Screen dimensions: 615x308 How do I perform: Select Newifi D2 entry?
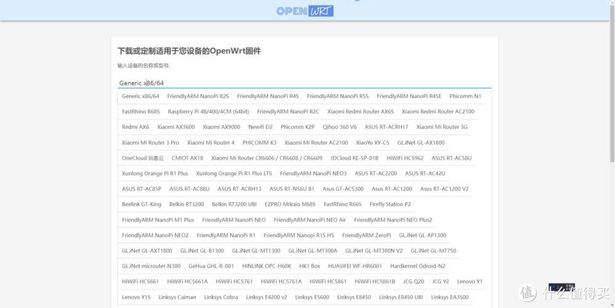261,127
